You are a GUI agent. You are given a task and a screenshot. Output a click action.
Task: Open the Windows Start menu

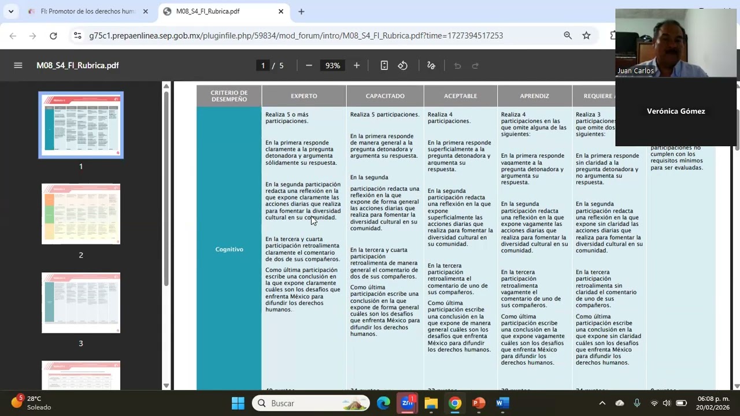coord(238,403)
